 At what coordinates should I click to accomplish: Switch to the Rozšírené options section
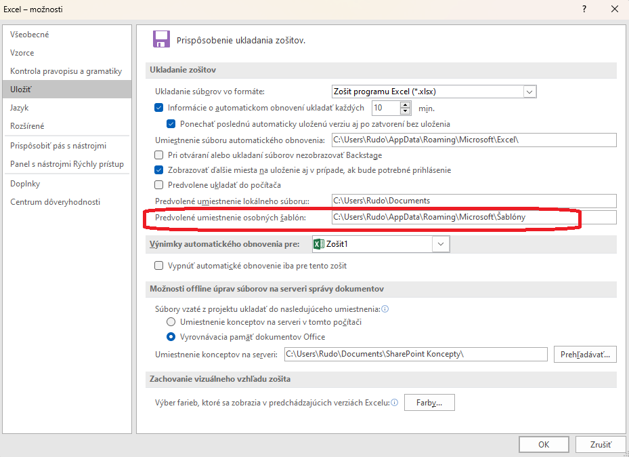point(28,126)
